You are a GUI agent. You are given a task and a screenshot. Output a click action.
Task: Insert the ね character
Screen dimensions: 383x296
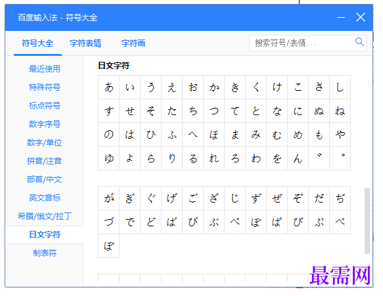340,111
